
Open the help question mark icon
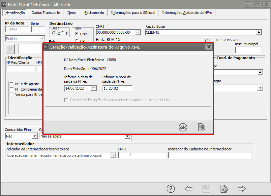coord(170,189)
